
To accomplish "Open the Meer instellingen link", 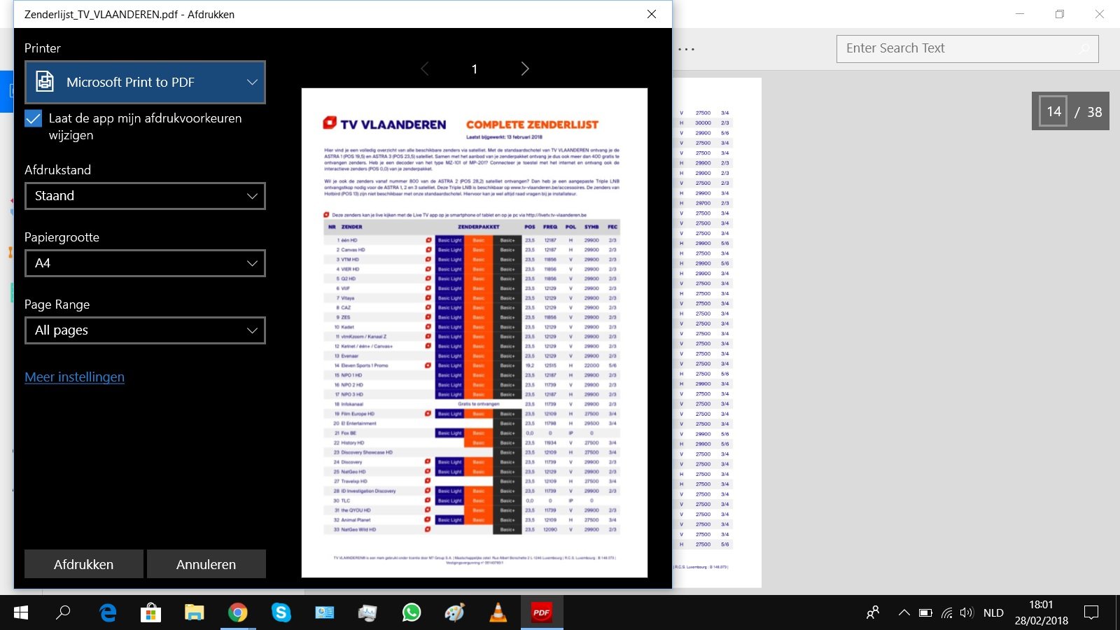I will (x=74, y=377).
